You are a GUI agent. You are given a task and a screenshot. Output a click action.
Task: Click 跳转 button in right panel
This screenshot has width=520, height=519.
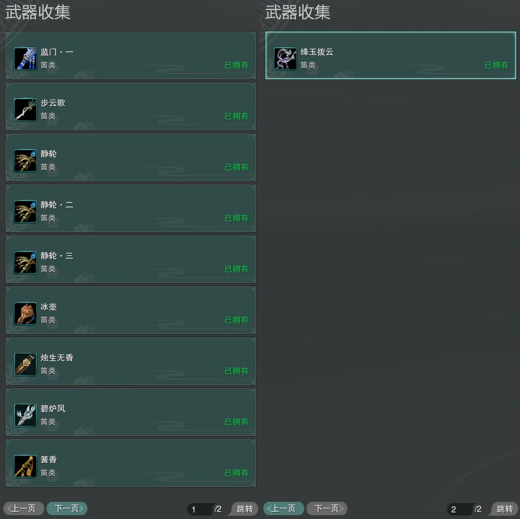(505, 508)
